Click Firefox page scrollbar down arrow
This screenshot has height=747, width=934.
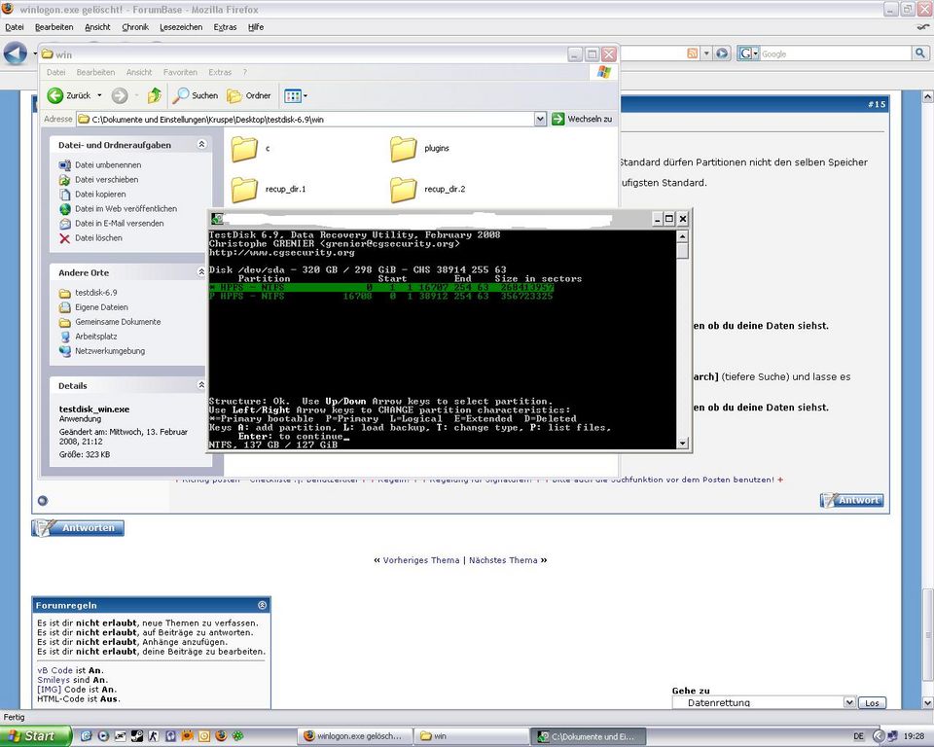coord(927,703)
